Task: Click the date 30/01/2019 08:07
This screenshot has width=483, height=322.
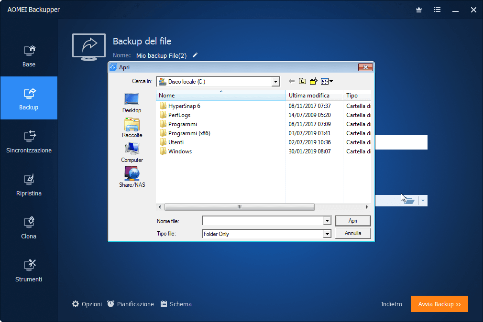Action: point(309,151)
